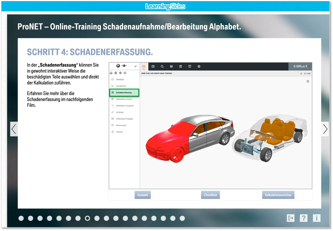Select Schadenerfassung in the sidebar
The height and width of the screenshot is (231, 333).
point(124,93)
